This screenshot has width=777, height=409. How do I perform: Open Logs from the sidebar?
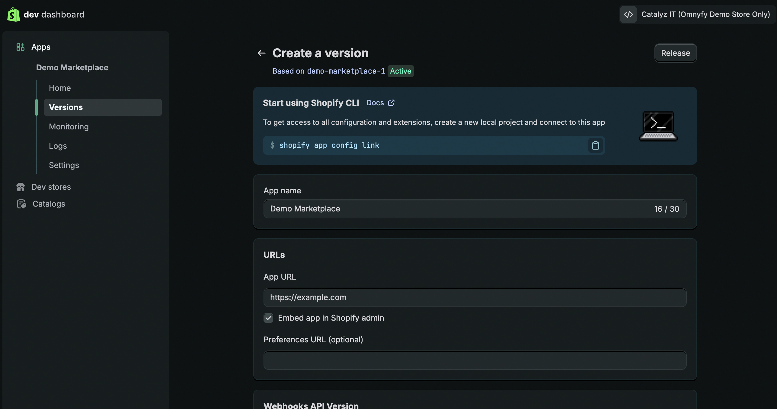pyautogui.click(x=58, y=146)
